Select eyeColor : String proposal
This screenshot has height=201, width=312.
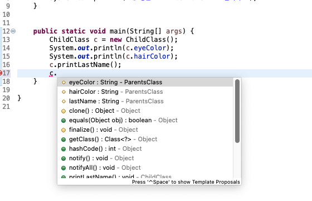145,82
